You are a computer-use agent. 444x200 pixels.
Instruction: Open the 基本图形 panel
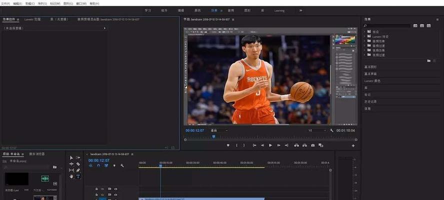pyautogui.click(x=371, y=67)
